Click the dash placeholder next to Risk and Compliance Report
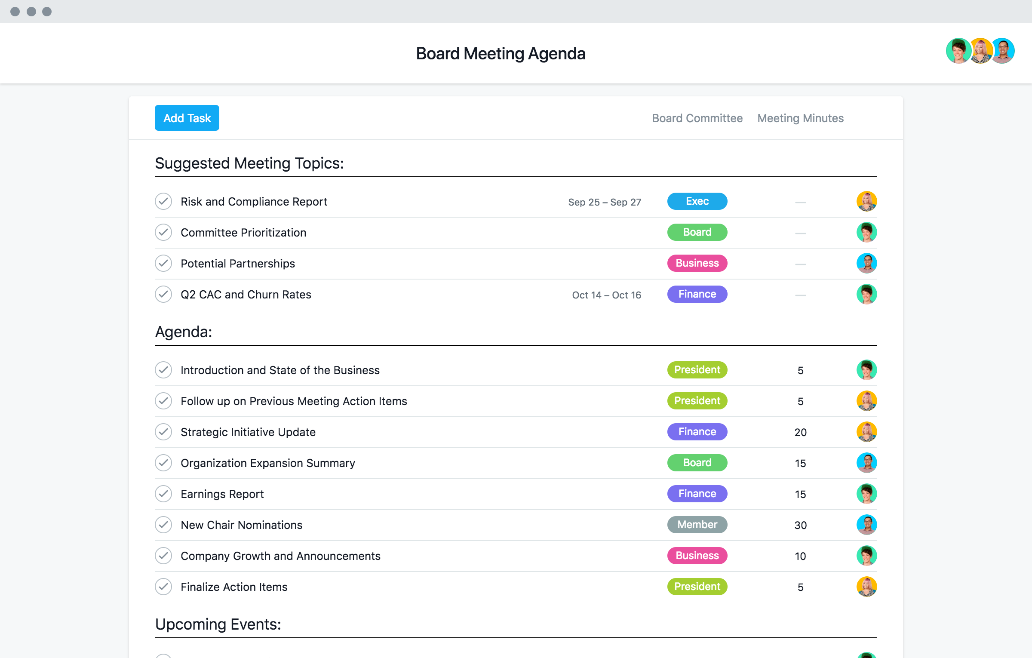 [x=800, y=201]
